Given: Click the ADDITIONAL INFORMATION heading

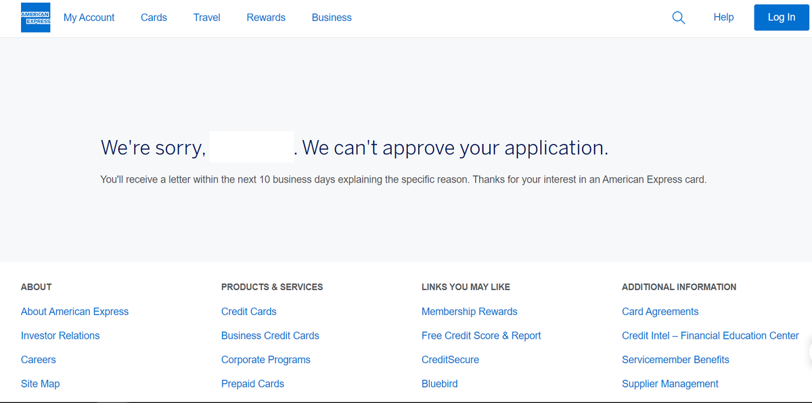Looking at the screenshot, I should [x=679, y=287].
